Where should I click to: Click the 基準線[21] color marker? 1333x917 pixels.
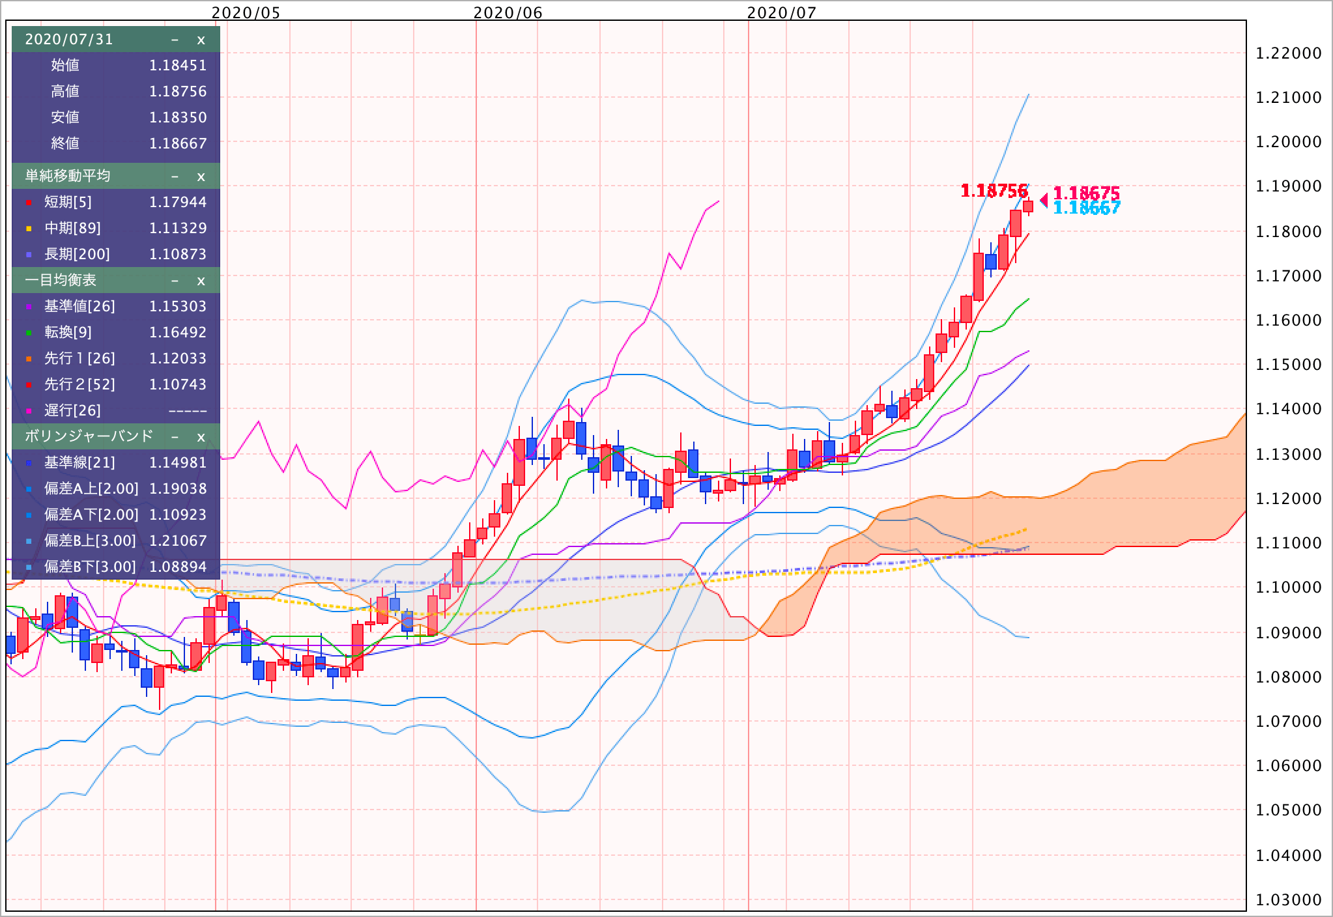coord(29,464)
